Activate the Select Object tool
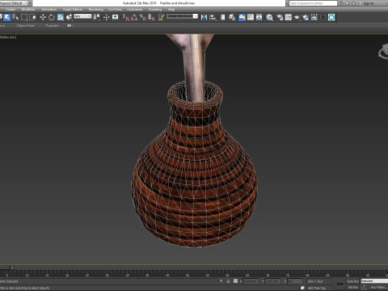This screenshot has width=388, height=291. [x=7, y=17]
